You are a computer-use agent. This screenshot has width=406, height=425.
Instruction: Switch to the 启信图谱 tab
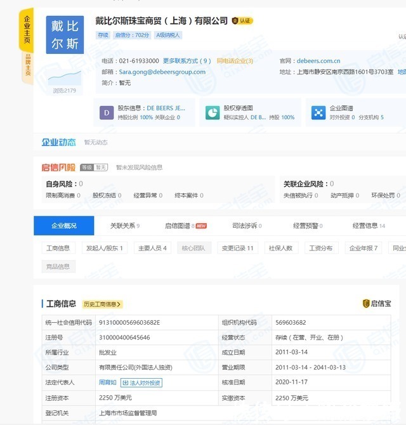pos(186,226)
